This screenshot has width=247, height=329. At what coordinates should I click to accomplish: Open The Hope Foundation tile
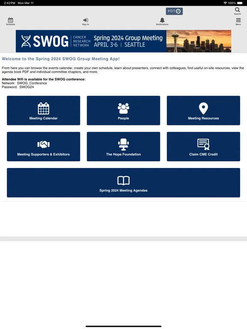[123, 147]
